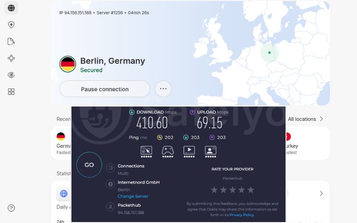Open Threat Protection shield sidebar icon
357x223 pixels.
pos(11,25)
